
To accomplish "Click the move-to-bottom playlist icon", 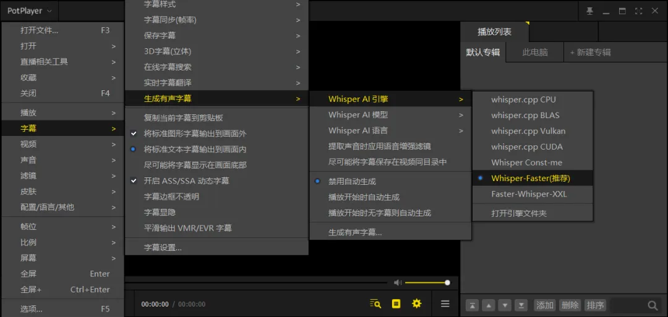I will 521,305.
